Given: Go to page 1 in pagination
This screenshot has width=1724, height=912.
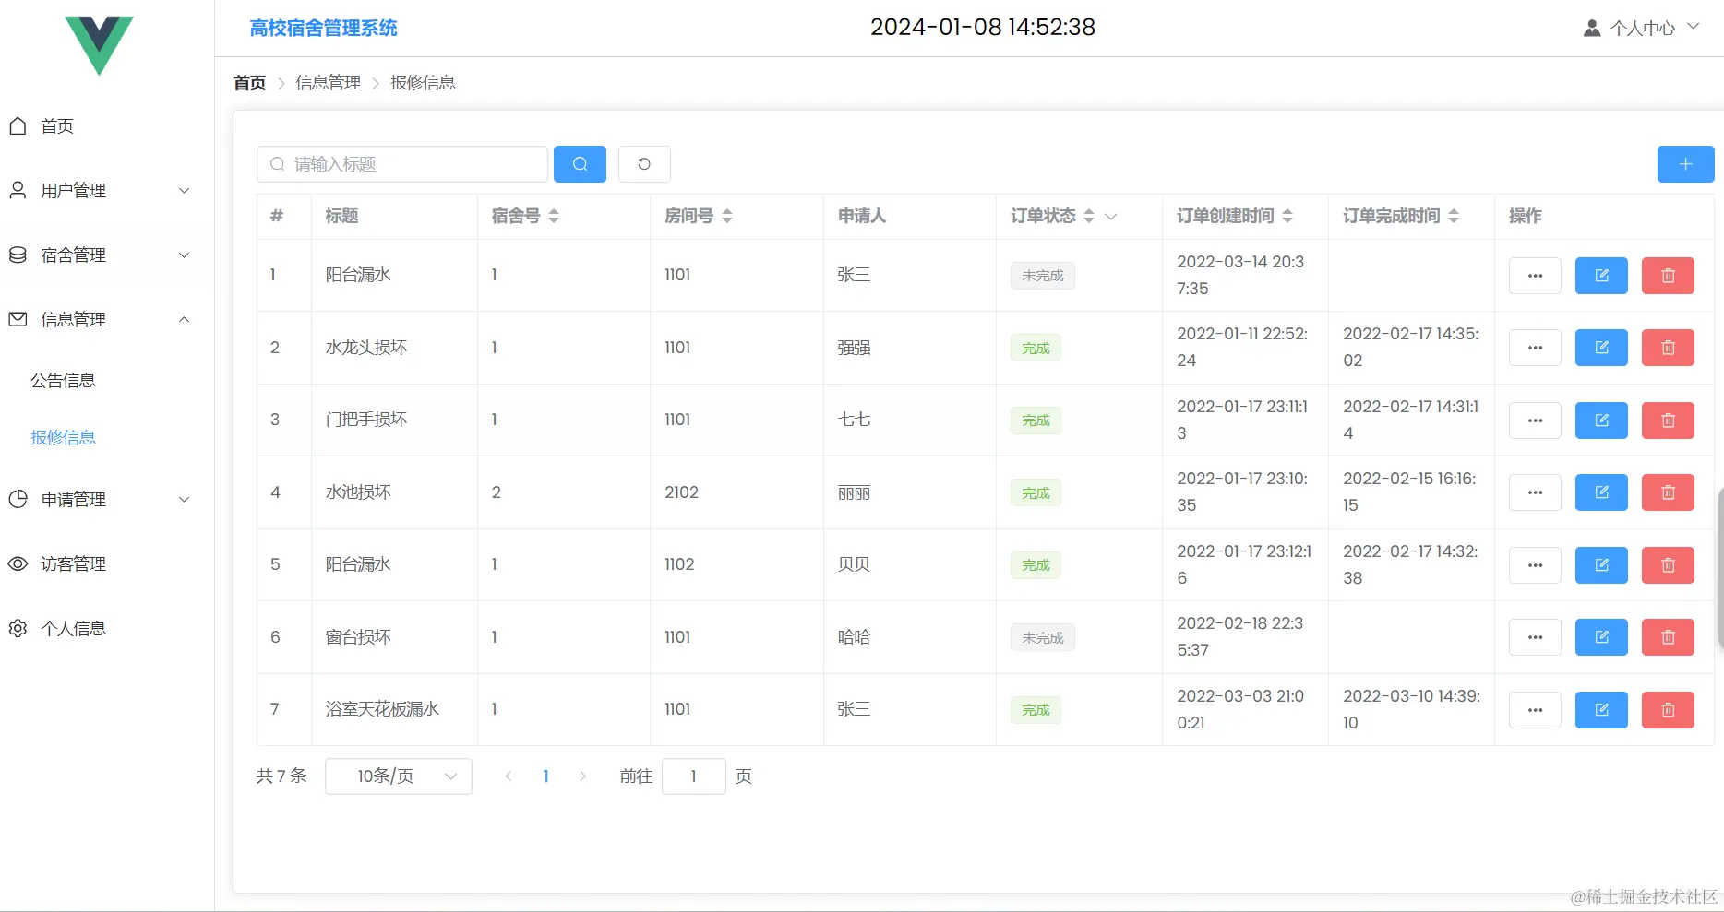Looking at the screenshot, I should point(545,776).
